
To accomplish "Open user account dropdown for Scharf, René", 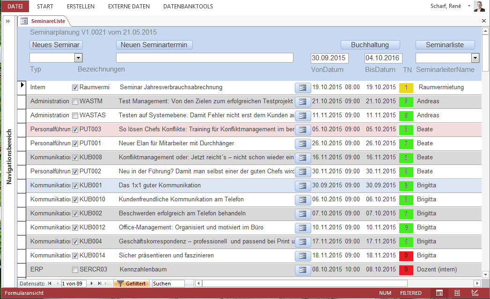I will tap(469, 7).
